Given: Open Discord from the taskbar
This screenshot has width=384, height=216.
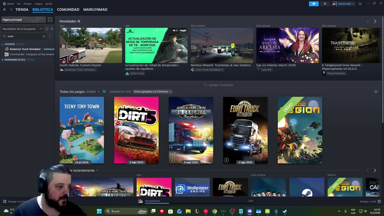Looking at the screenshot, I should point(250,211).
